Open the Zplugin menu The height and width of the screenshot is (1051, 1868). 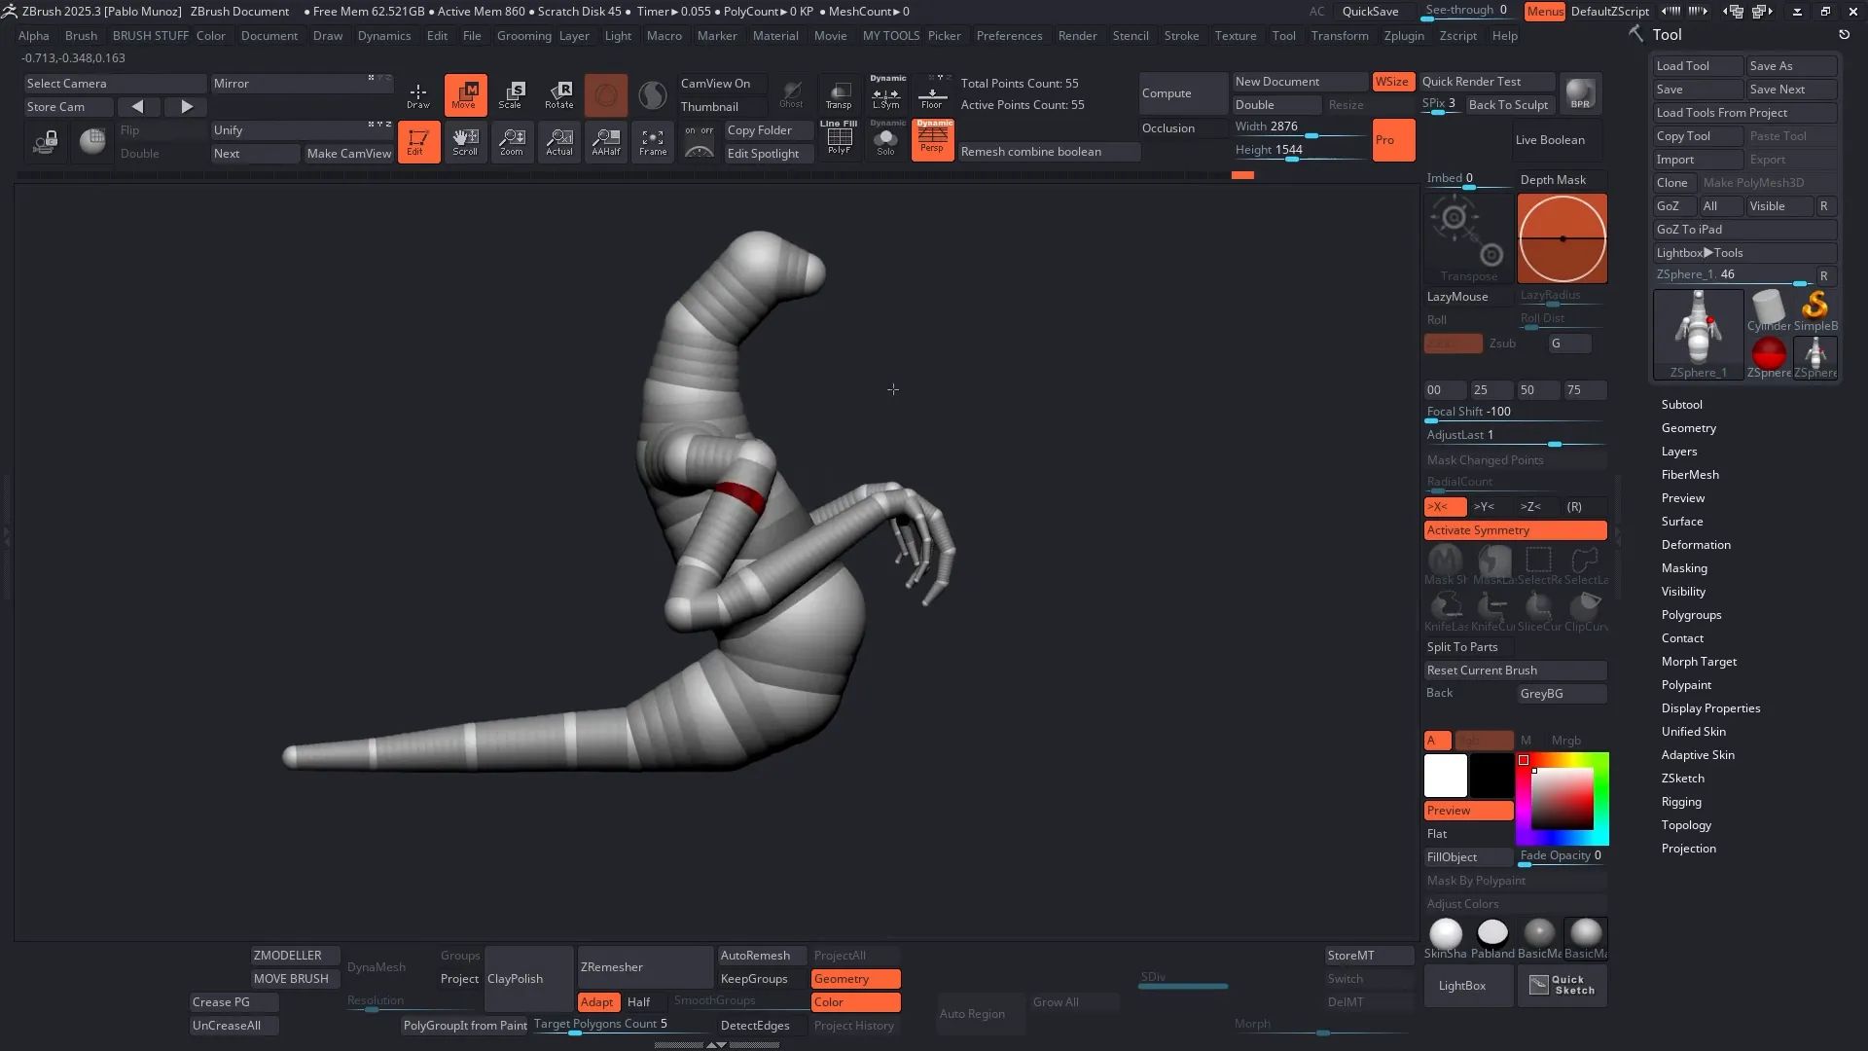click(1403, 36)
